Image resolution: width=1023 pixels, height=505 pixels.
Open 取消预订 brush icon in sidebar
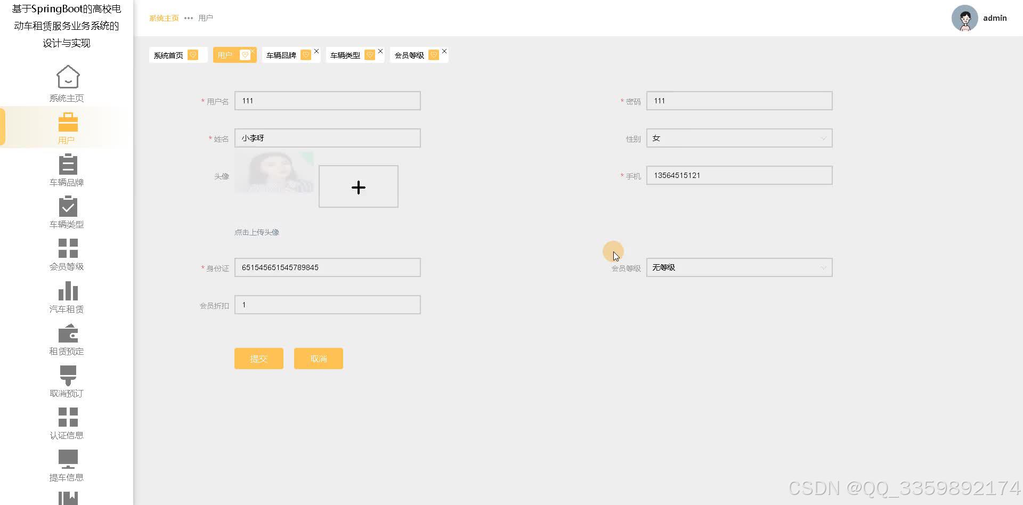68,375
